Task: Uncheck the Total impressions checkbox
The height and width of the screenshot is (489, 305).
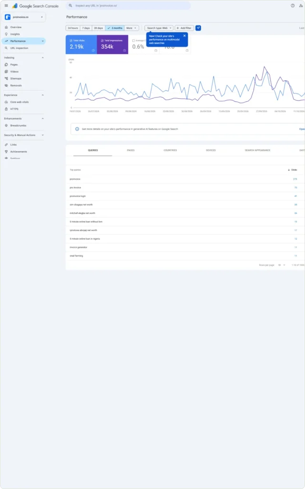Action: point(102,41)
